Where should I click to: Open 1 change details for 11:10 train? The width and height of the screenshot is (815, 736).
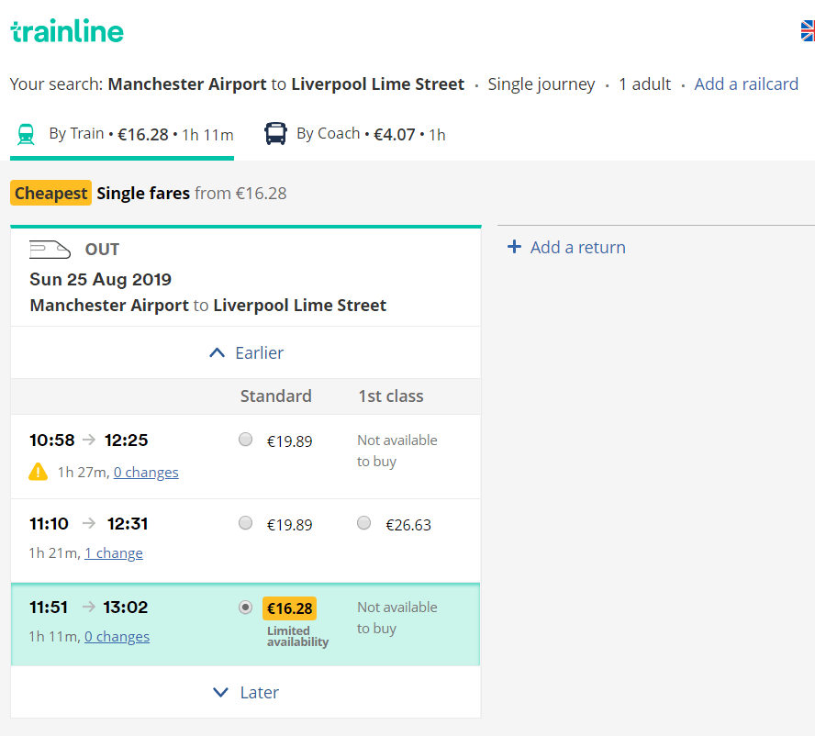tap(114, 553)
